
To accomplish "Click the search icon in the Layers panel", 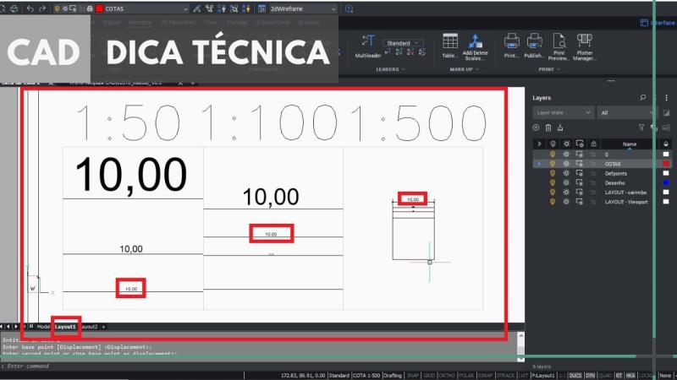I will [x=642, y=98].
